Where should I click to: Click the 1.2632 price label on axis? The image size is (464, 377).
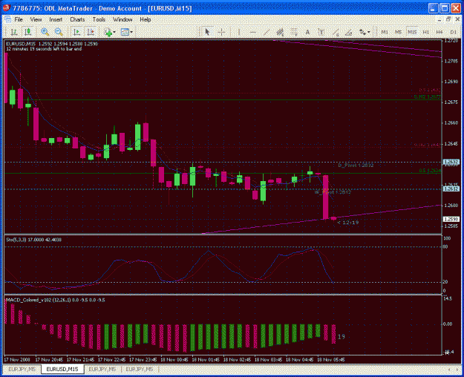(451, 162)
